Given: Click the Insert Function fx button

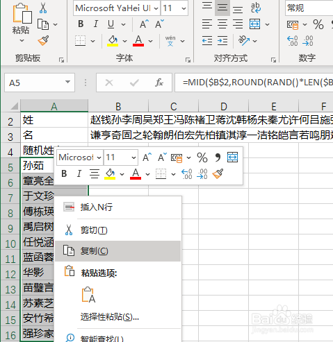Looking at the screenshot, I should [x=159, y=83].
